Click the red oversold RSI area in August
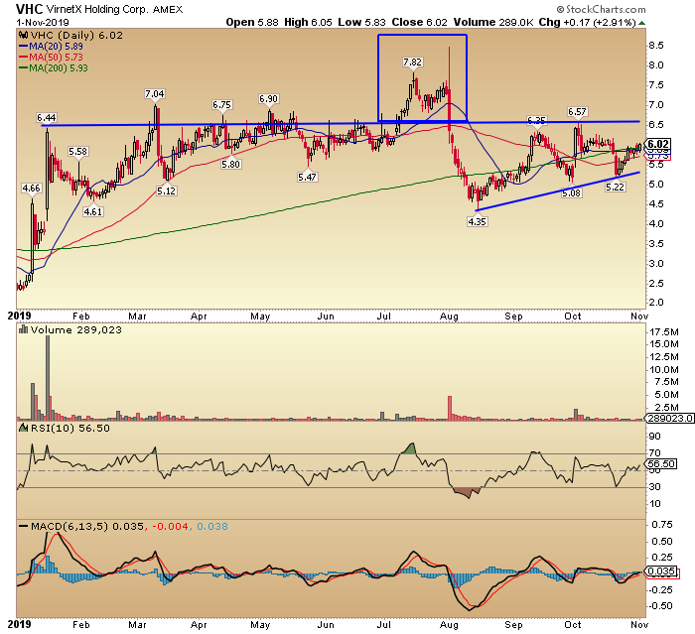Viewport: 695px width, 634px height. point(467,492)
